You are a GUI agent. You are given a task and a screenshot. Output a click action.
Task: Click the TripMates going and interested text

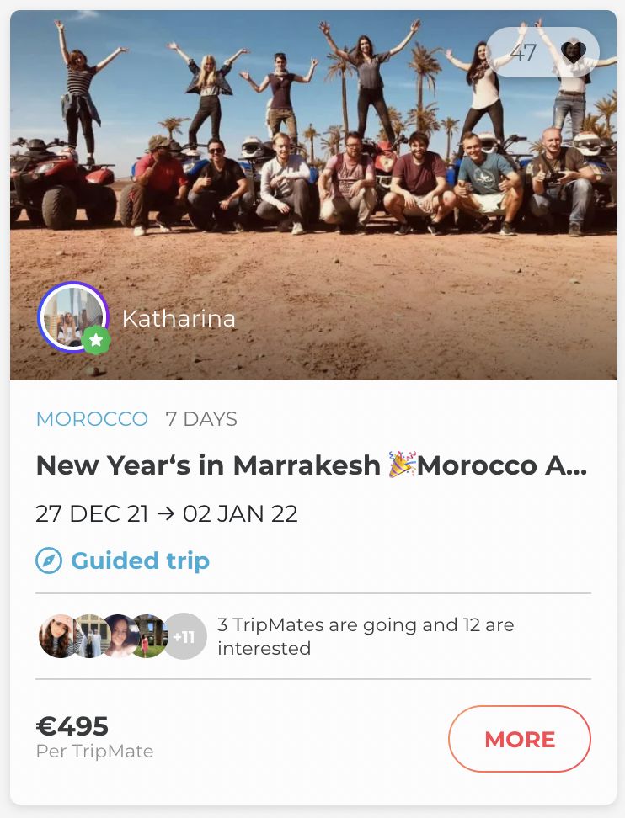(366, 636)
